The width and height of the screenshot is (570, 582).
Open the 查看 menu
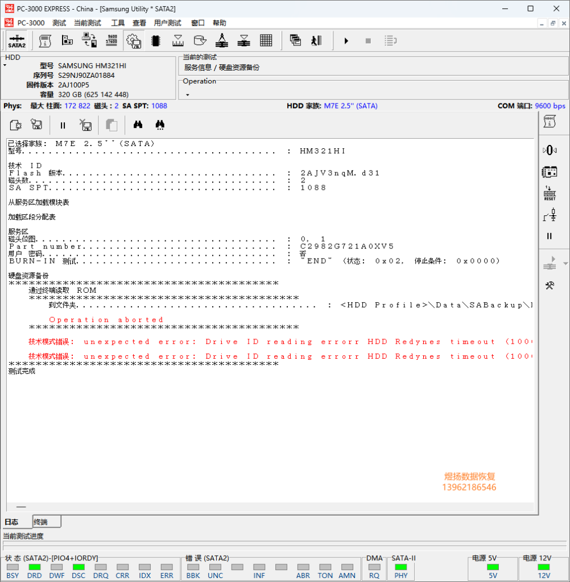pos(139,23)
